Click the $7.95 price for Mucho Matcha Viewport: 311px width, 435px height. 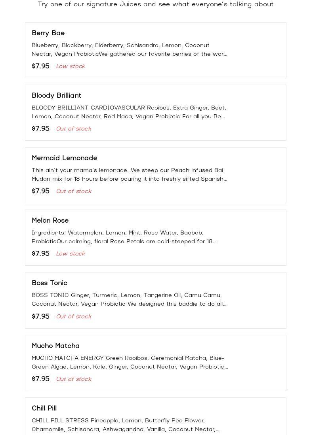point(40,379)
